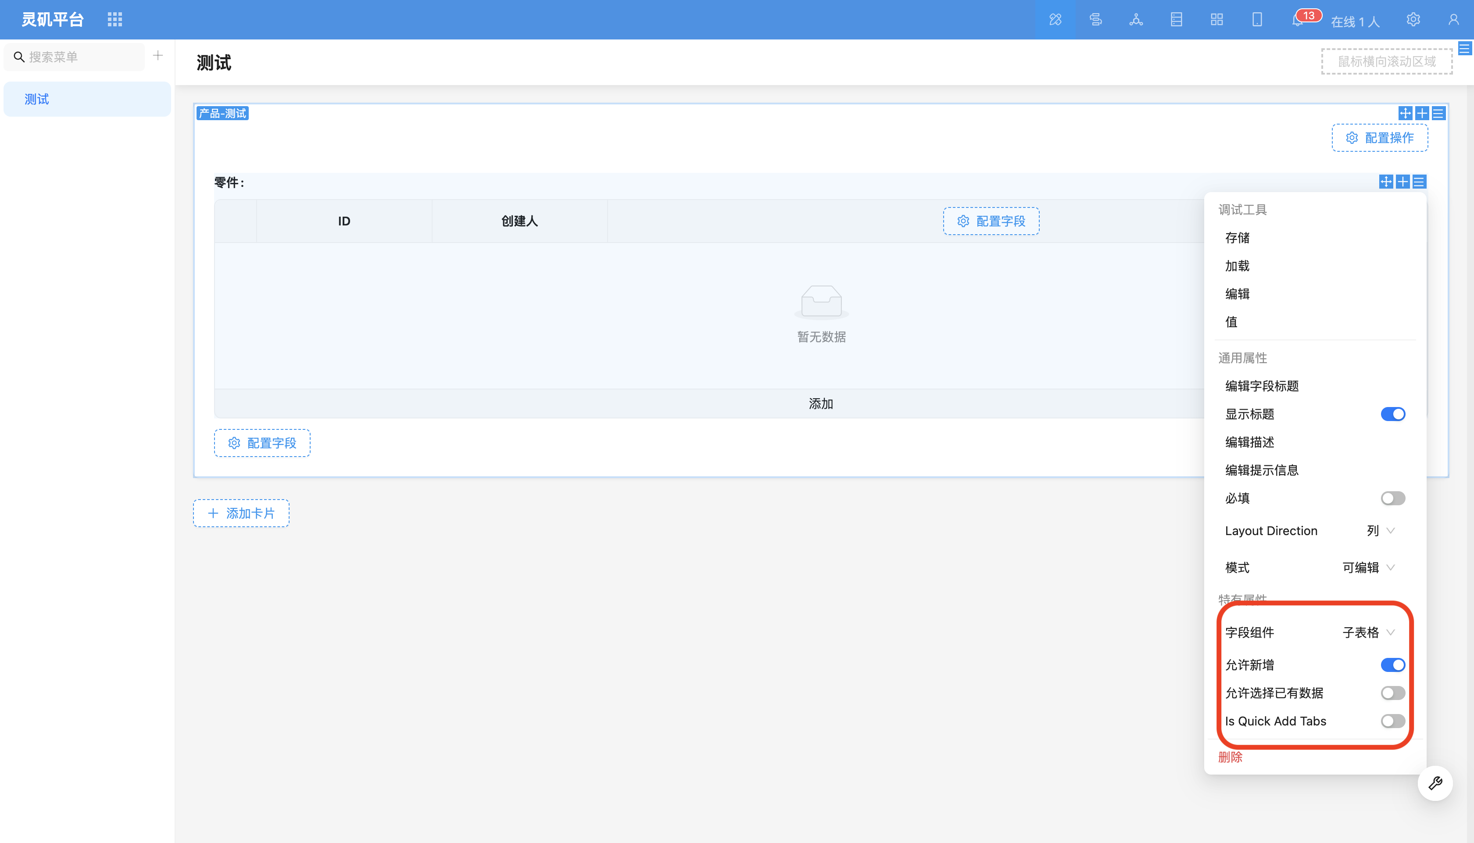The width and height of the screenshot is (1474, 843).
Task: Click the wrench floating button
Action: pos(1435,783)
